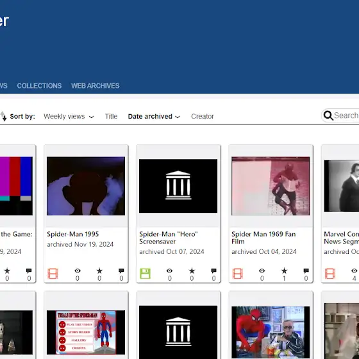Open the Spider-Man with Stan Lee thumbnail
This screenshot has width=359, height=359.
[271, 332]
